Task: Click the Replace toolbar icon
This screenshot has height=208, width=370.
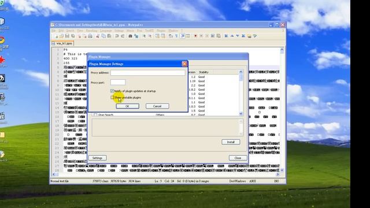Action: click(x=136, y=36)
